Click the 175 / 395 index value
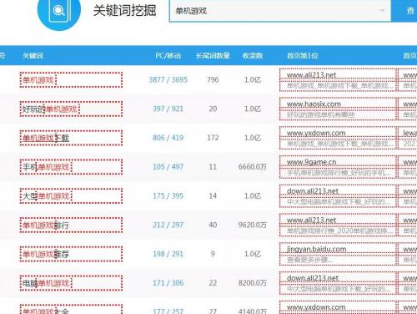Viewport: 417px width, 314px height. [x=168, y=196]
